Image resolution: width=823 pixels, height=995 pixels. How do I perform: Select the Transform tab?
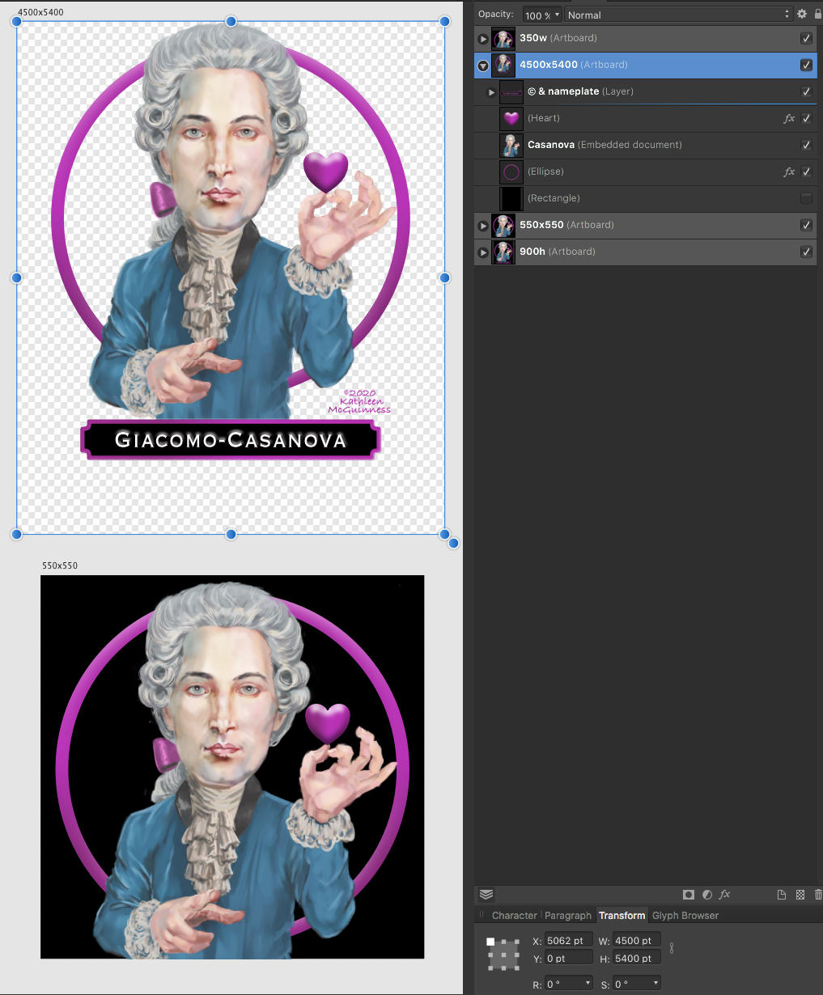point(621,916)
